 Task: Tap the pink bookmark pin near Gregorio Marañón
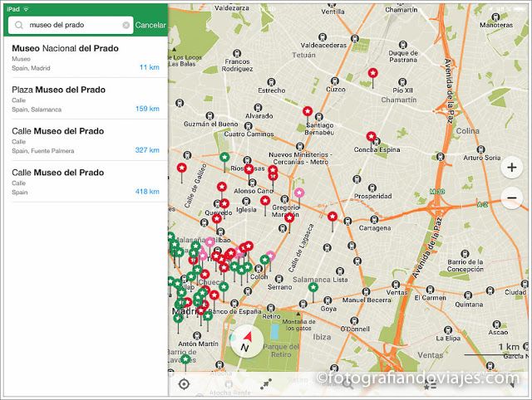pos(299,193)
